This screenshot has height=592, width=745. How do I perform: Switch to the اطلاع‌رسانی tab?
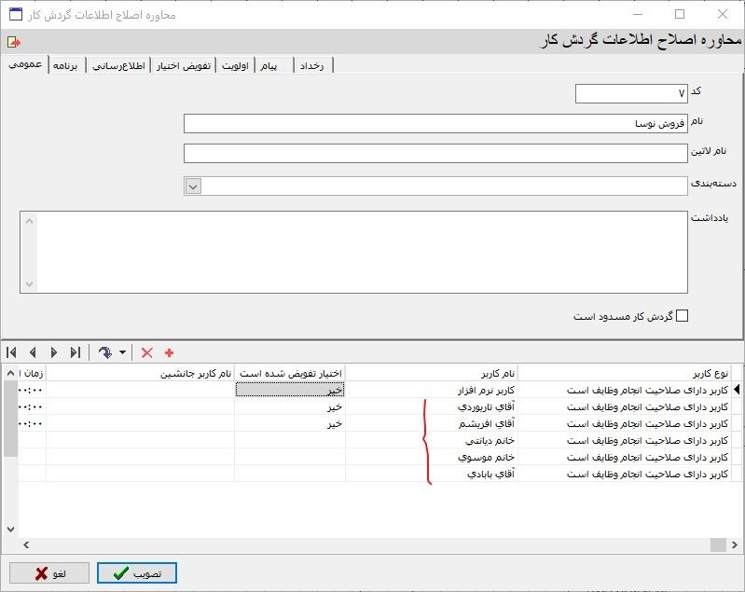pyautogui.click(x=118, y=65)
